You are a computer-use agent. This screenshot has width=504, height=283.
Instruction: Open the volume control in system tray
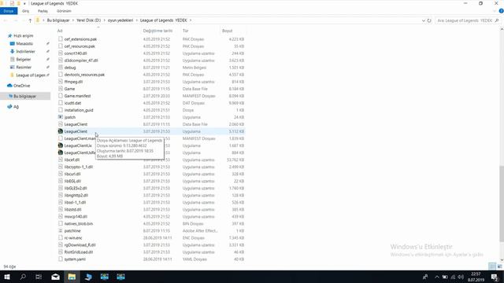click(461, 277)
